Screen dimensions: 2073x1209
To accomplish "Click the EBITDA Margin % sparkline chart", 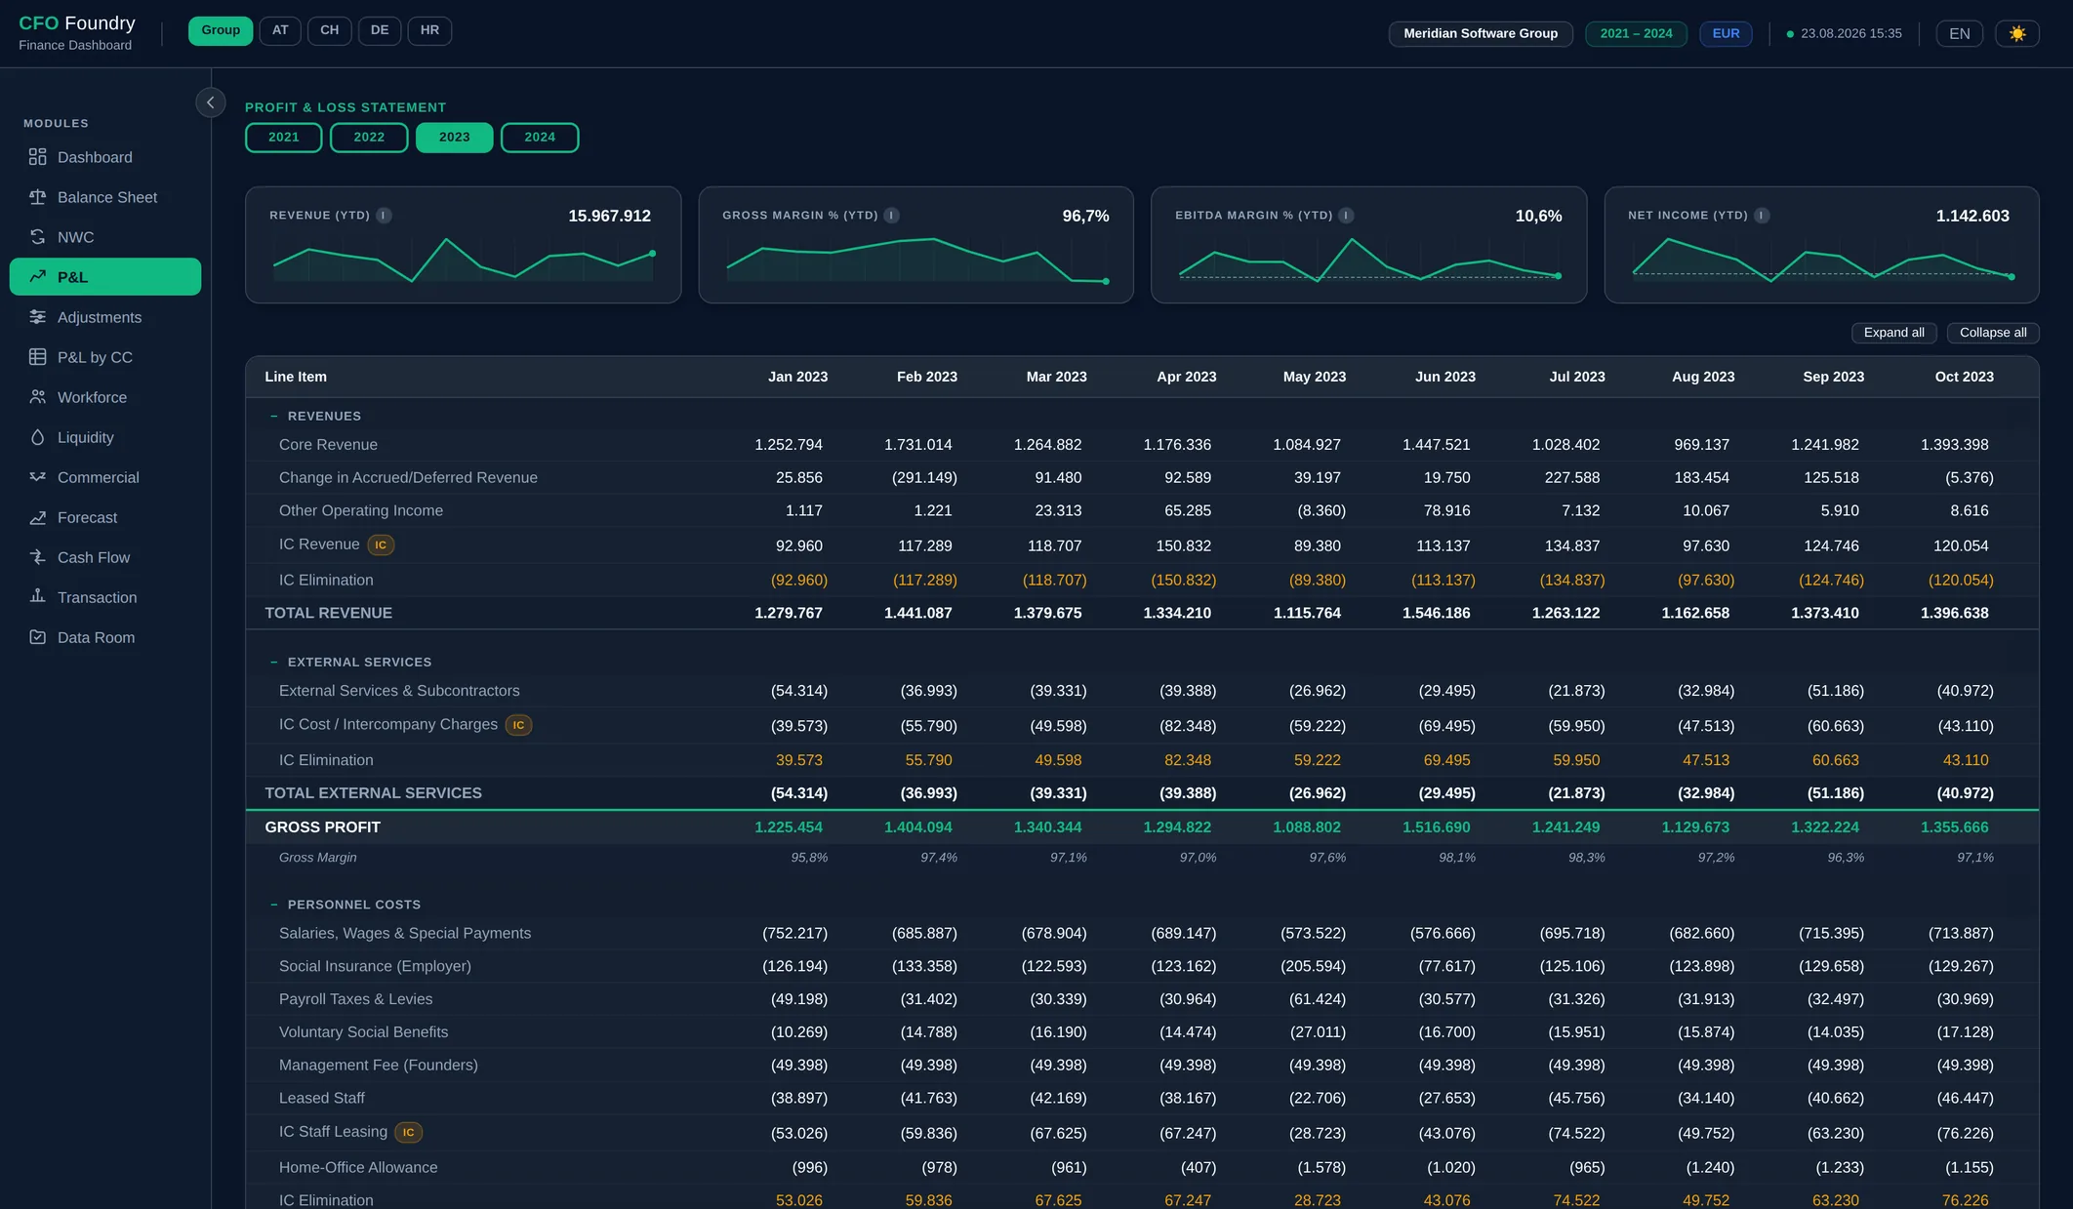I will pos(1368,260).
